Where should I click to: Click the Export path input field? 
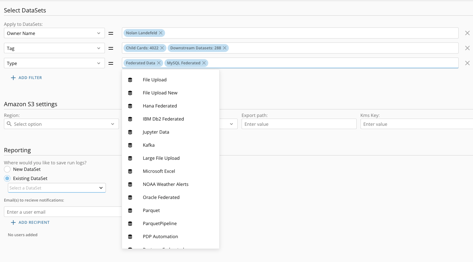click(x=298, y=124)
